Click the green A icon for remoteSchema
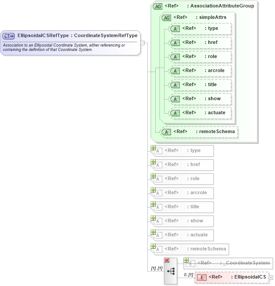 (x=167, y=132)
